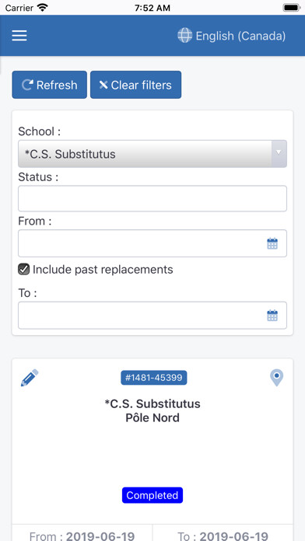
Task: Click the X icon on Clear filters
Action: (x=103, y=85)
